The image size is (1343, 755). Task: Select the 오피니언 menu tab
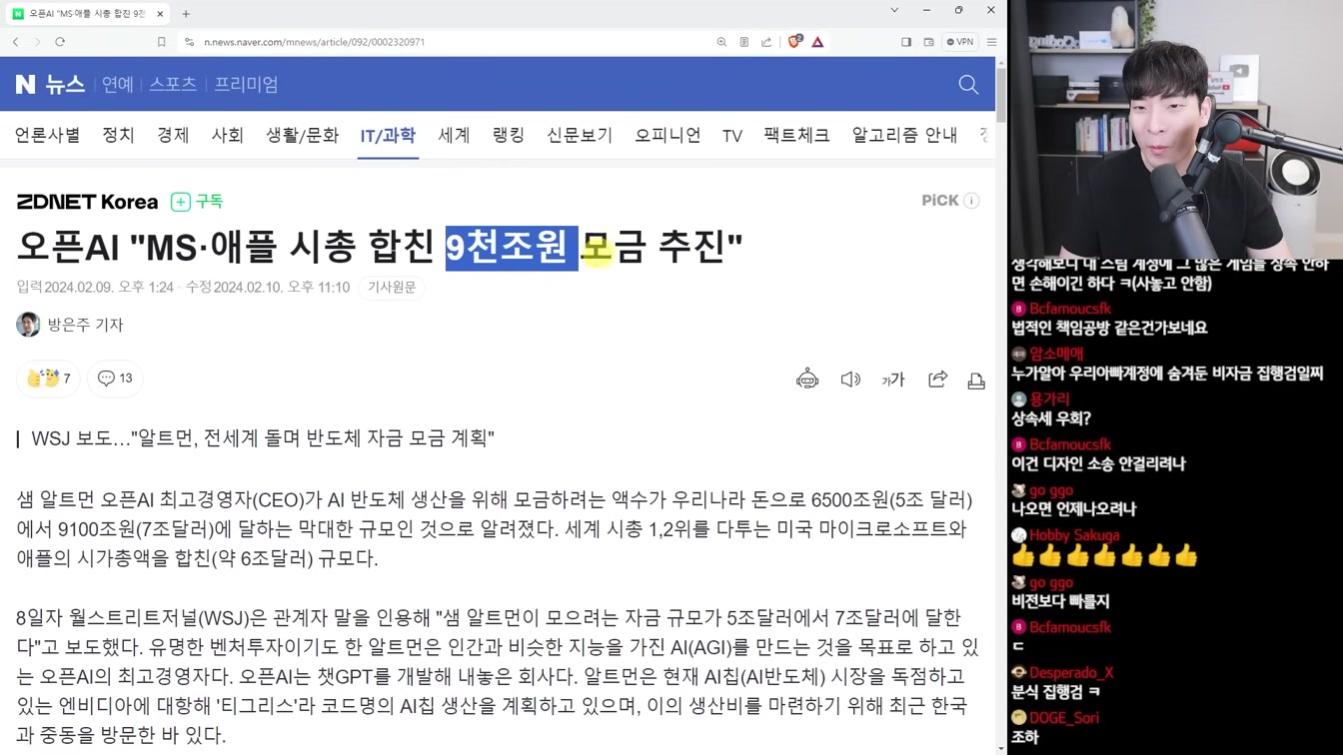668,135
